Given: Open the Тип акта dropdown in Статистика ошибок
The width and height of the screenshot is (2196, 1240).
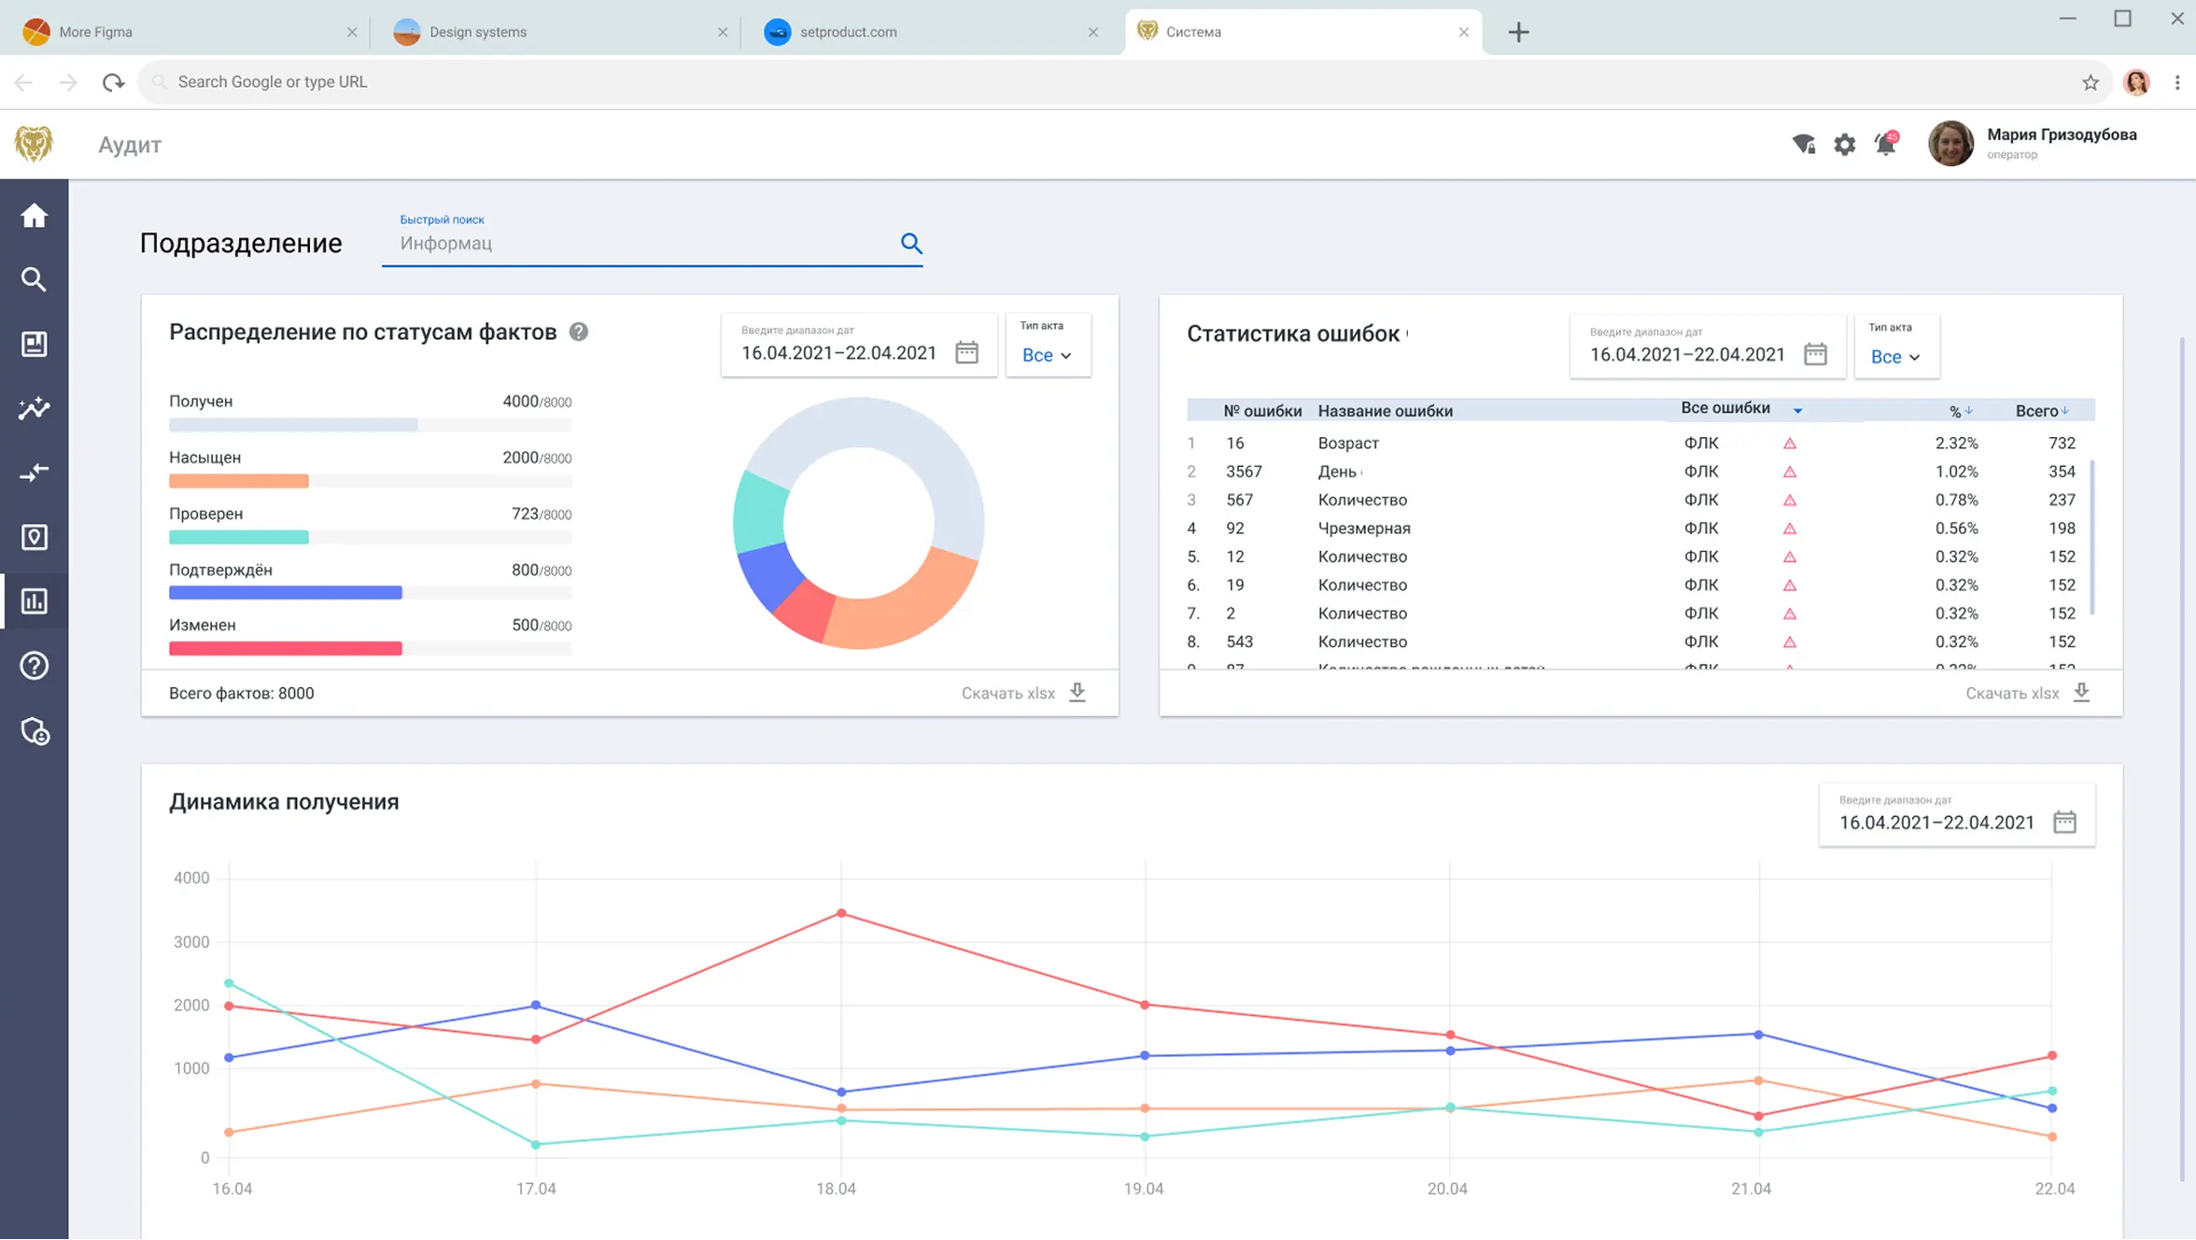Looking at the screenshot, I should point(1896,357).
